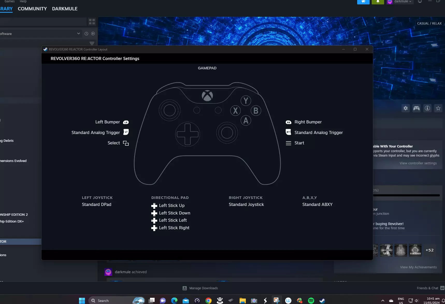Screen dimensions: 445x304
Task: Click the Start button menu glyph
Action: point(289,143)
